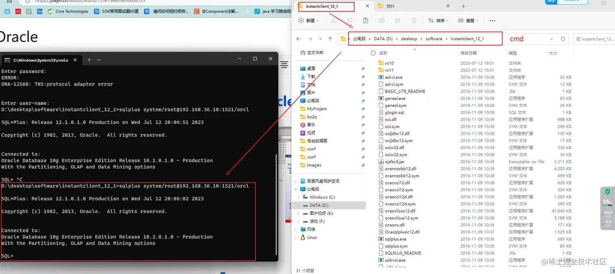Viewport: 615px width, 274px height.
Task: Click the Copy icon in Explorer toolbar
Action: pyautogui.click(x=349, y=21)
